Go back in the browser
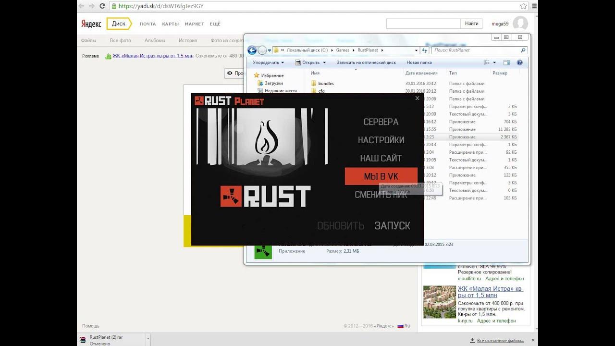Viewport: 615px width, 346px height. pos(81,6)
